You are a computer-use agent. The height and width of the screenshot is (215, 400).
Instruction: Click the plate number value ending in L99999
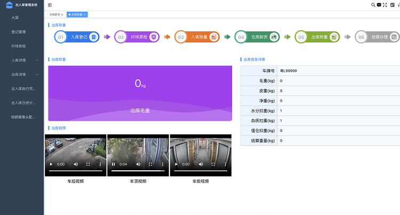(288, 71)
